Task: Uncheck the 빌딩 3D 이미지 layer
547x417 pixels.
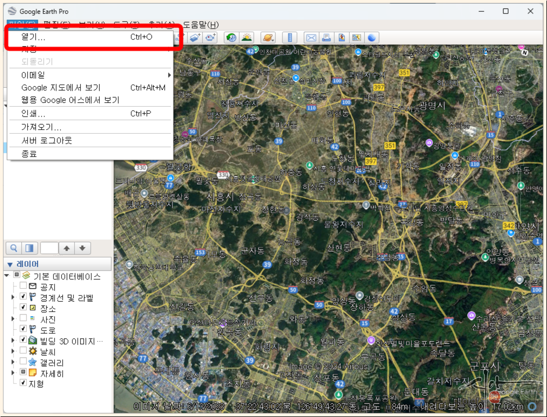Action: [23, 339]
